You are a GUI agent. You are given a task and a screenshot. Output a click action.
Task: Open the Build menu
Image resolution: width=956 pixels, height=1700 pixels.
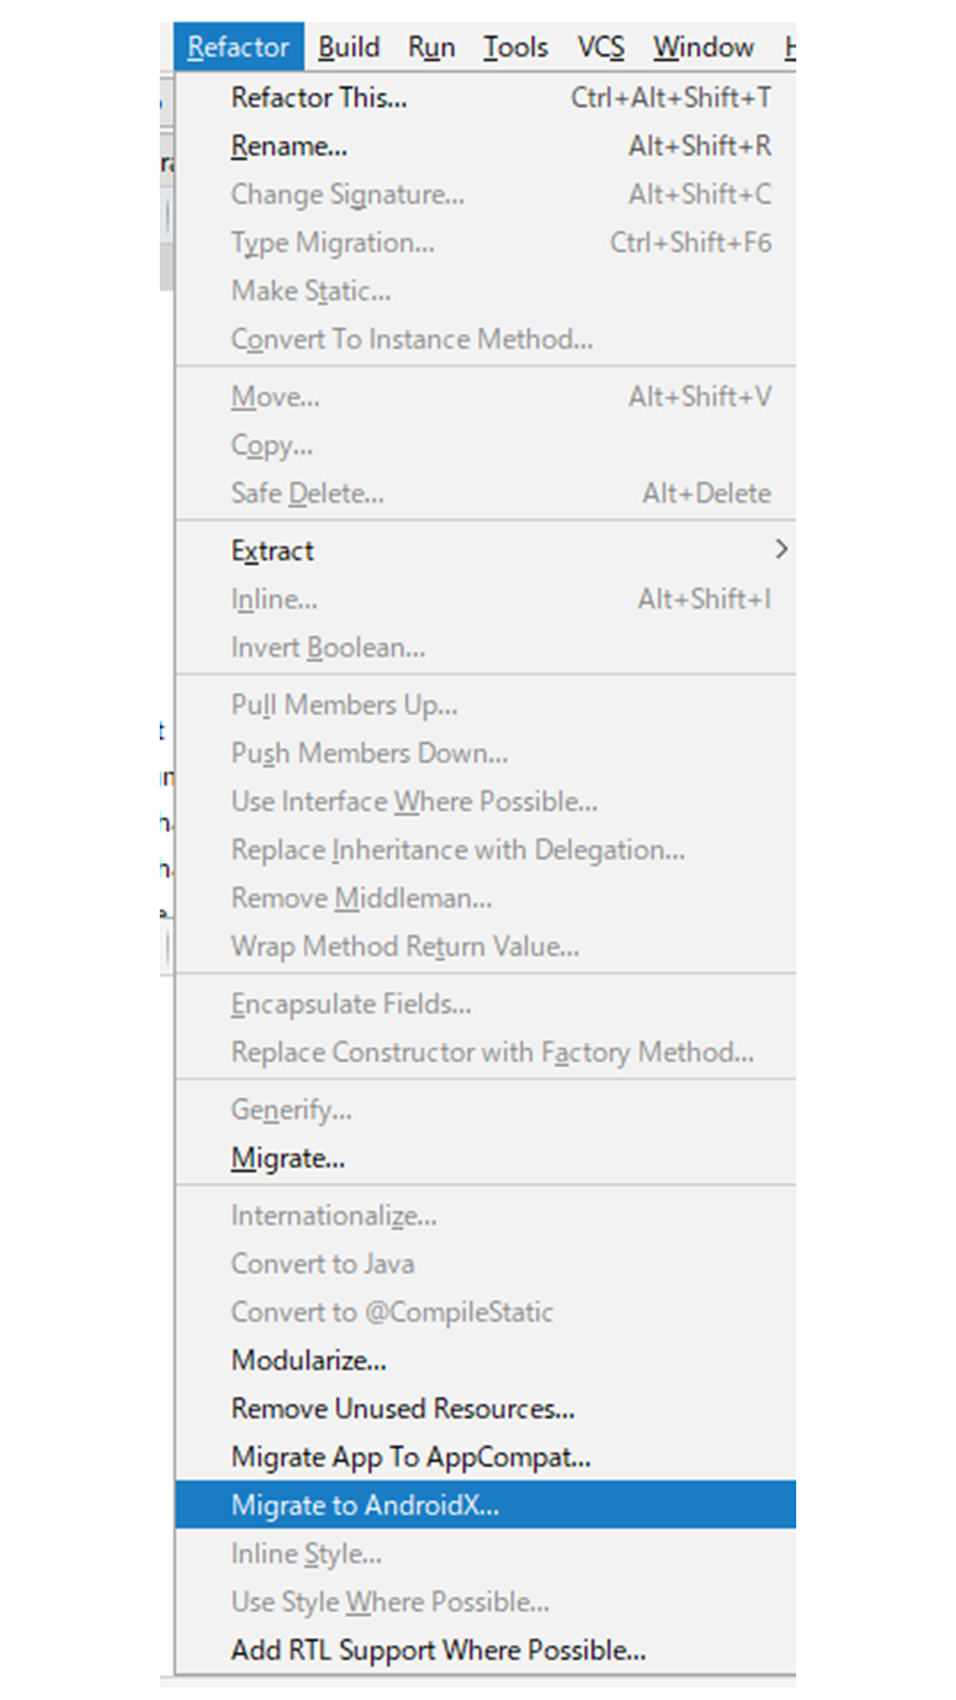348,47
